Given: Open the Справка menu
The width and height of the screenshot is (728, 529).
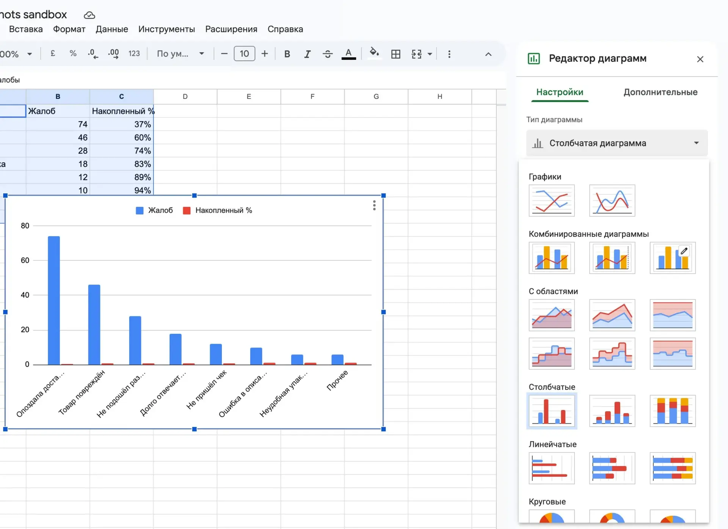Looking at the screenshot, I should coord(285,29).
